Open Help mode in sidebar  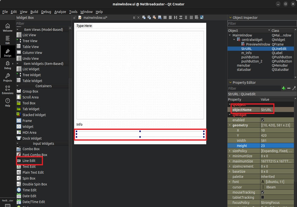[8, 102]
